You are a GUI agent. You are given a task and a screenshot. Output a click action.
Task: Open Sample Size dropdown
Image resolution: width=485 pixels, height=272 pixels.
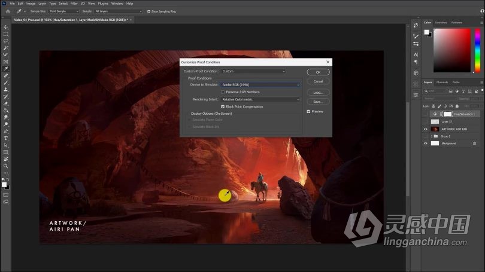[63, 11]
